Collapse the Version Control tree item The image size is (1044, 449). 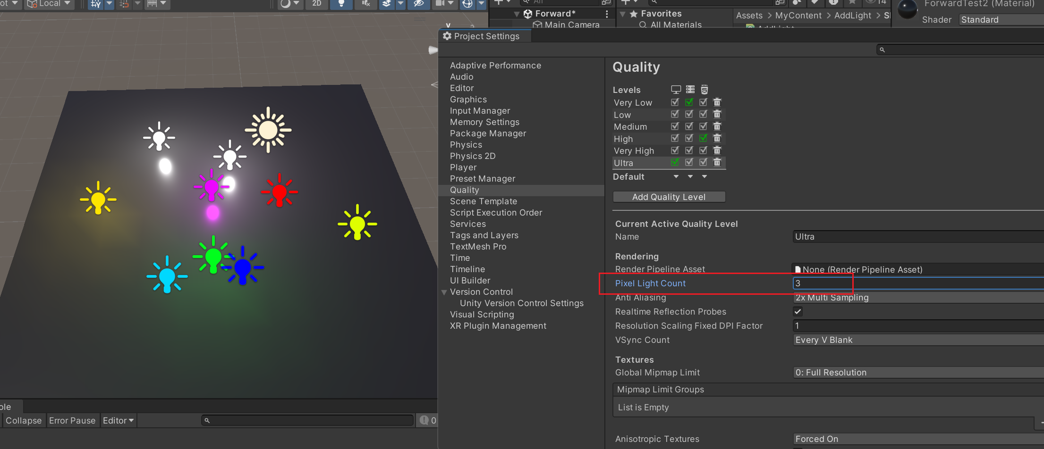444,292
